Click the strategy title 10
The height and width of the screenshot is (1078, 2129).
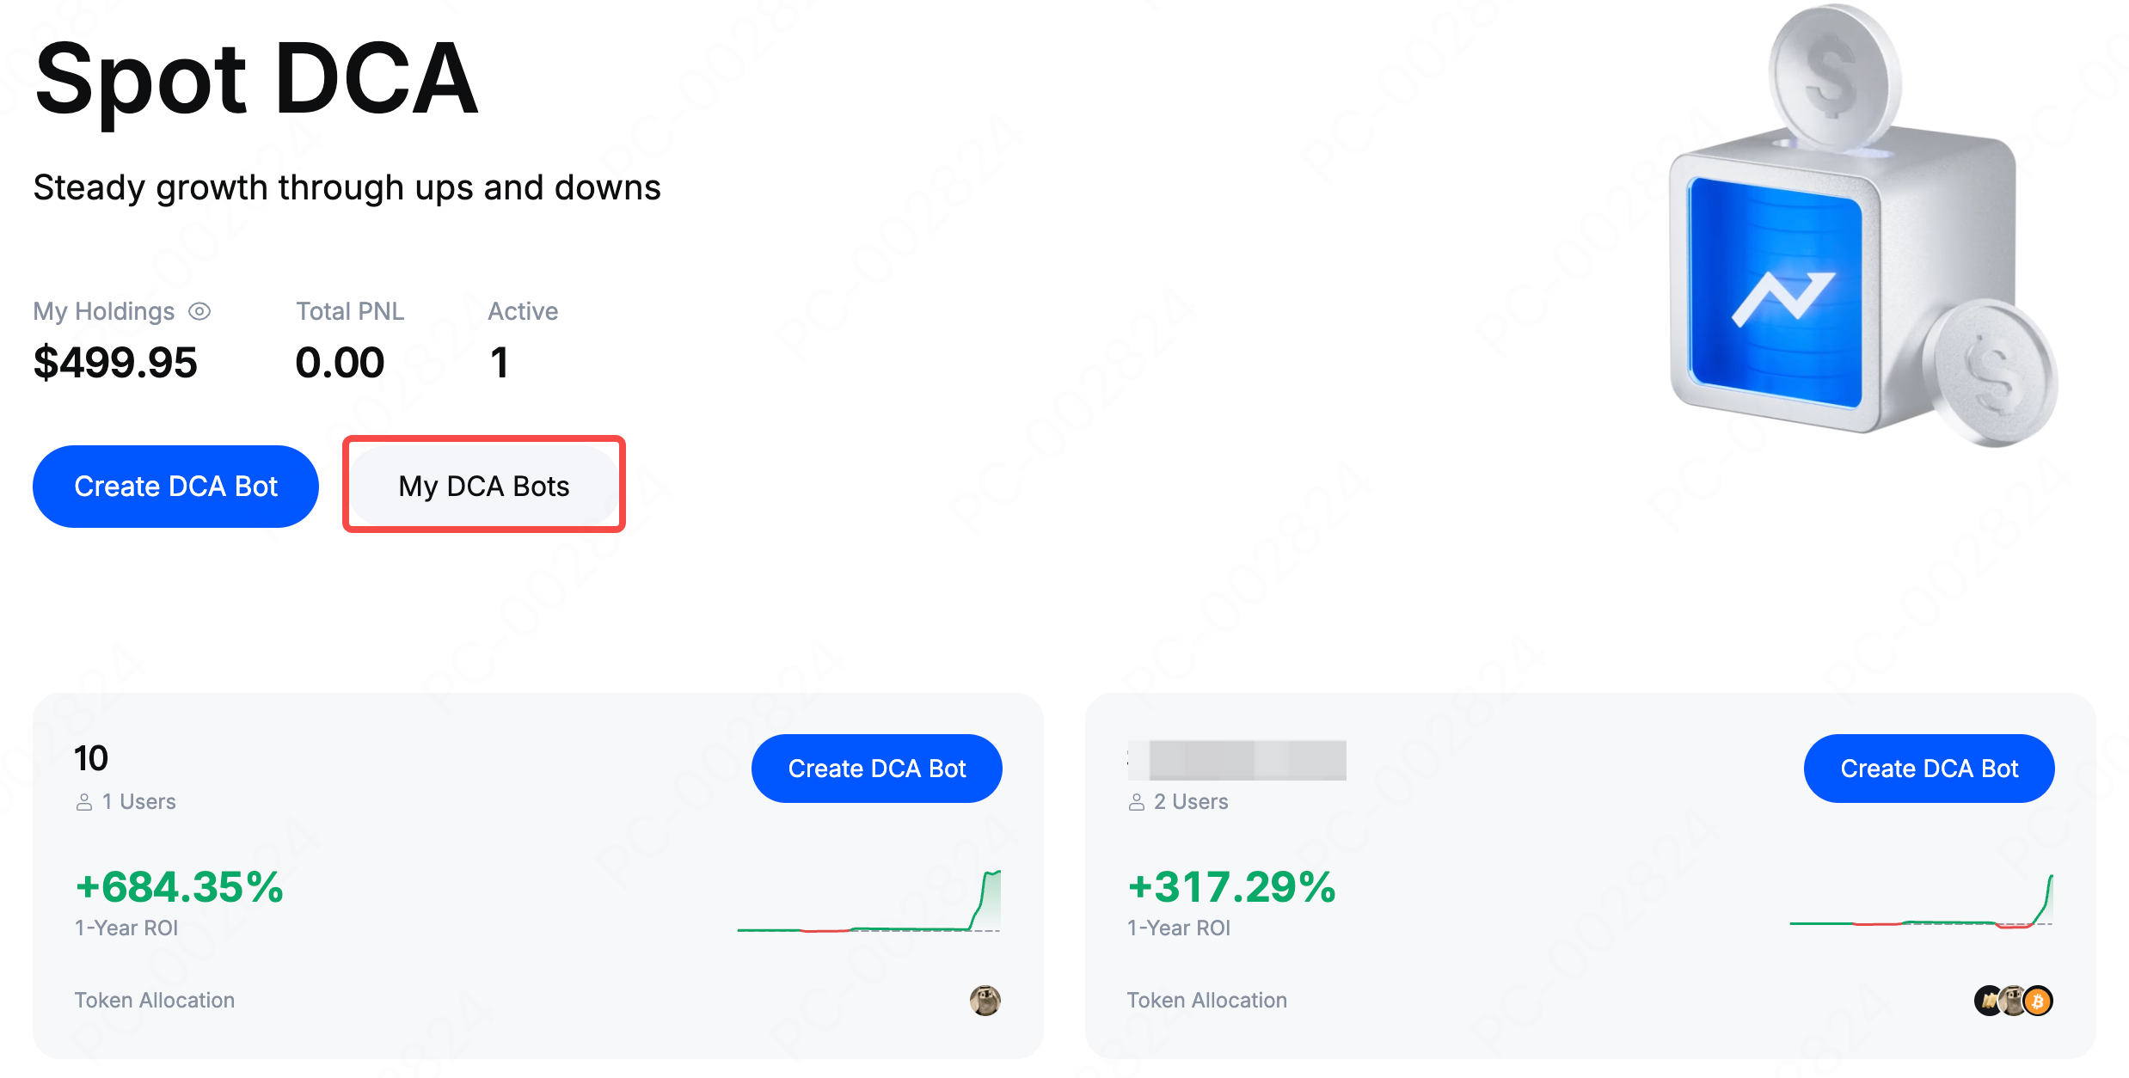[x=91, y=758]
